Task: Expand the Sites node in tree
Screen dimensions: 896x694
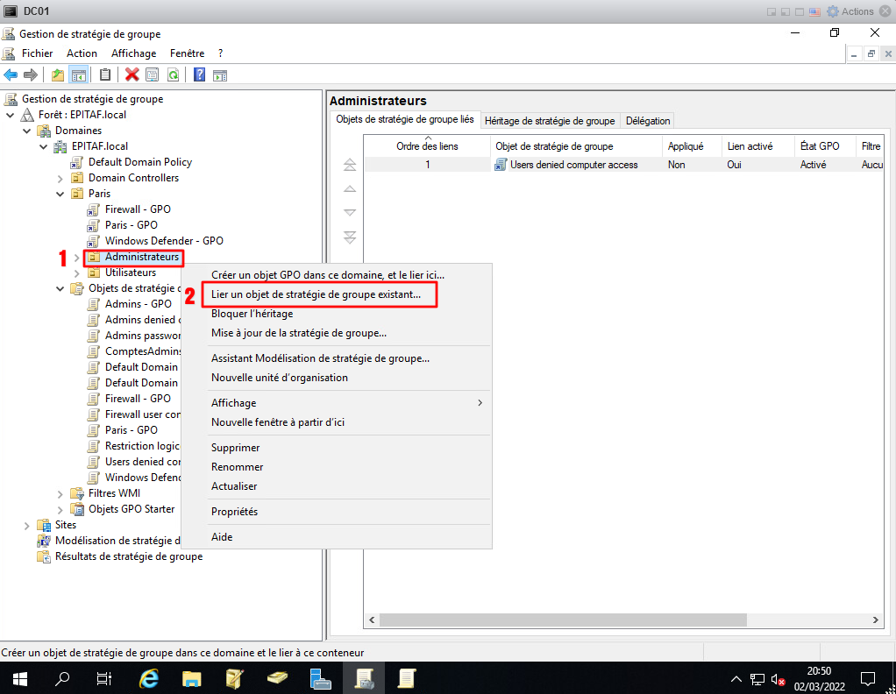Action: [27, 525]
